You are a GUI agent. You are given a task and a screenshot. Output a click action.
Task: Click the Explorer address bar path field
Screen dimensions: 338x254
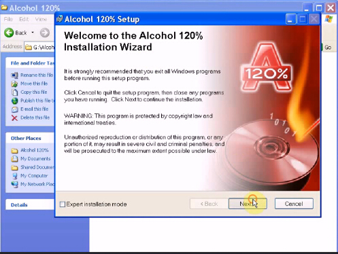pyautogui.click(x=40, y=47)
